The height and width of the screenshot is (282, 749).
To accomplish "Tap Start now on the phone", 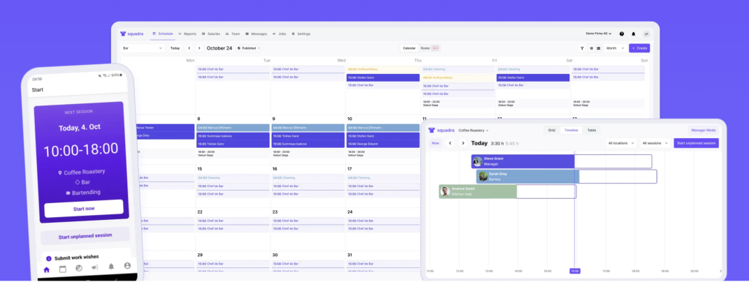I will pos(84,209).
